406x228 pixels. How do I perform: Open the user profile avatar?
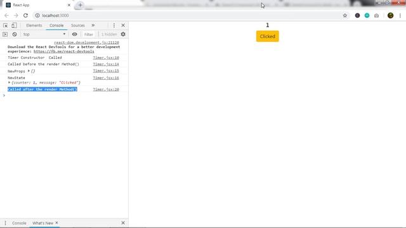point(391,15)
